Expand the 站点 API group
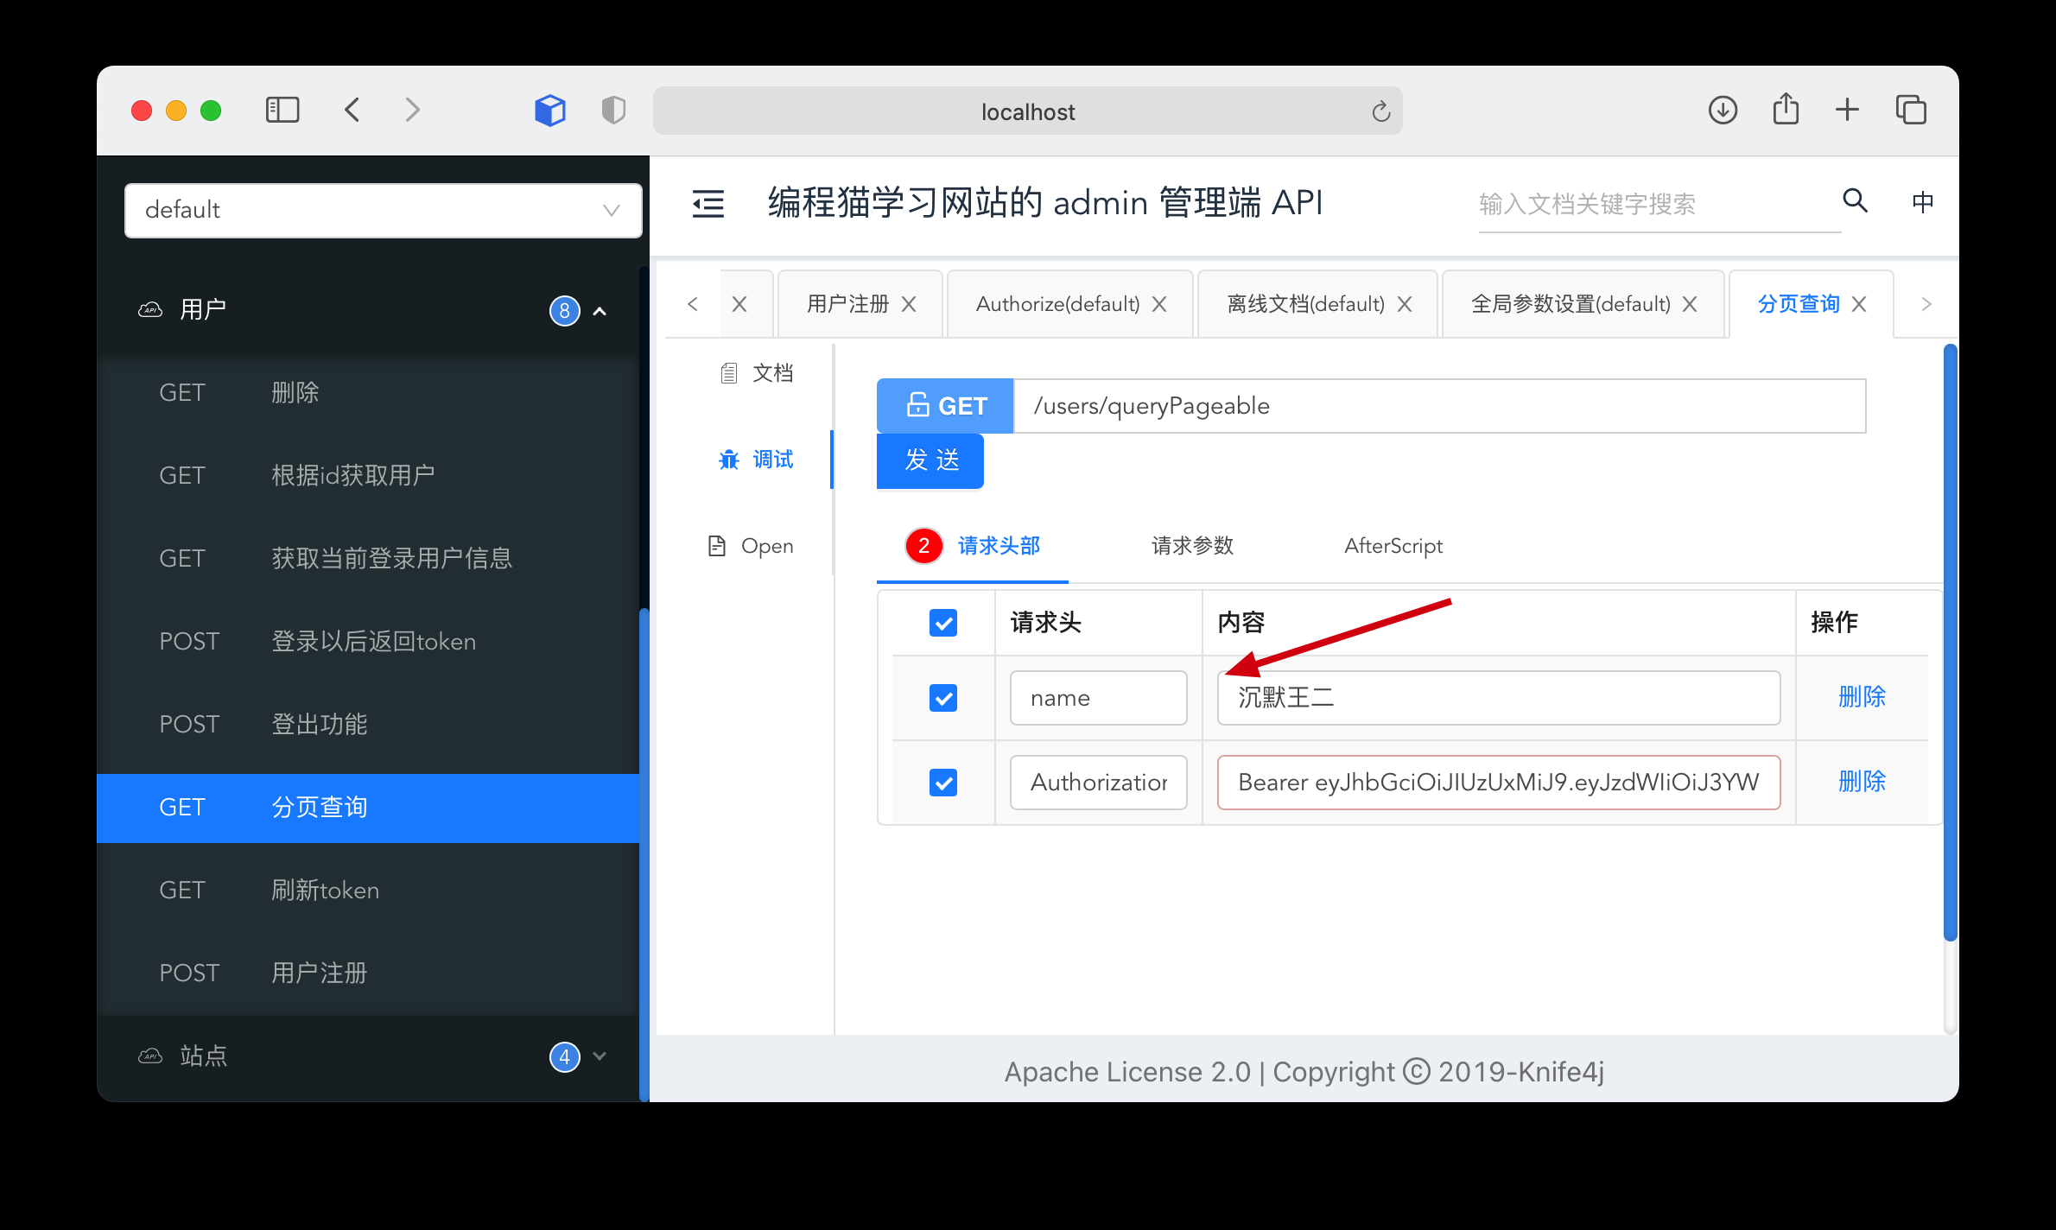Viewport: 2056px width, 1230px height. point(600,1056)
